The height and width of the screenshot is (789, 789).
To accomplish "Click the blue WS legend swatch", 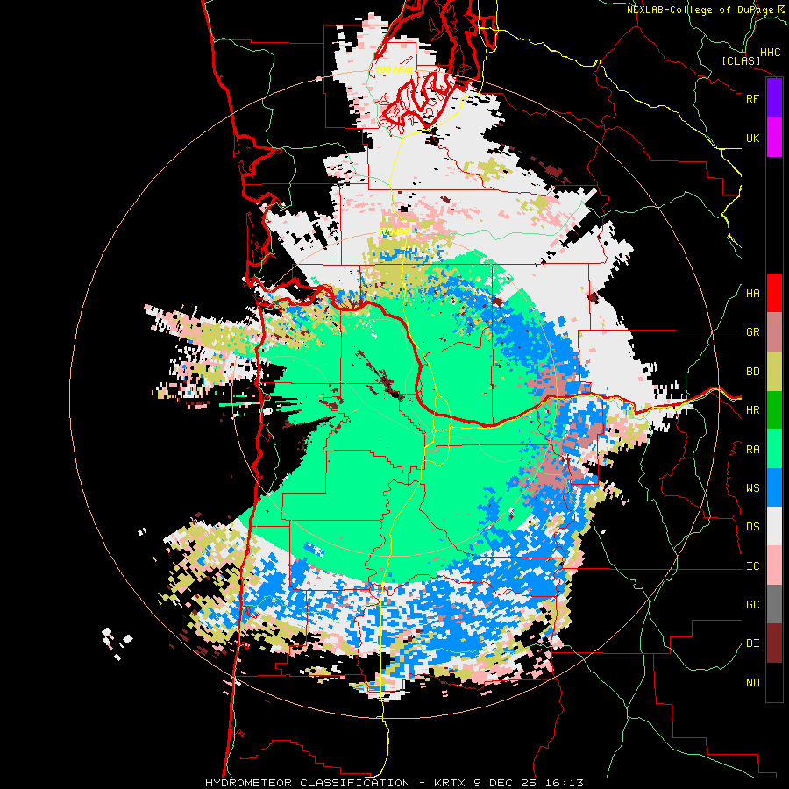I will click(x=774, y=487).
